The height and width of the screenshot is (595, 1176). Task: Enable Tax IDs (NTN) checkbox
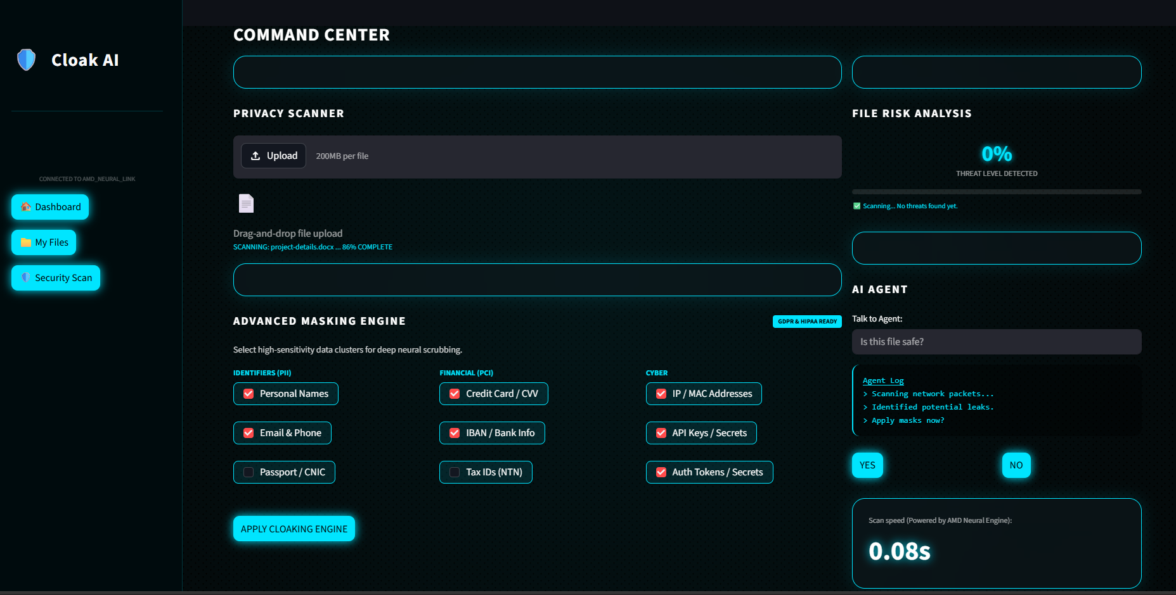[455, 472]
